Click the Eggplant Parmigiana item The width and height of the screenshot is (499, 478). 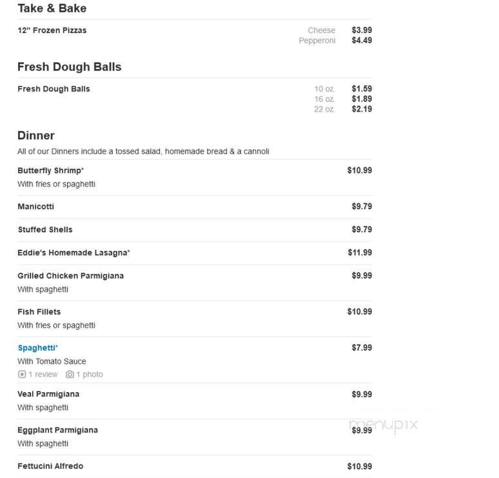click(57, 430)
